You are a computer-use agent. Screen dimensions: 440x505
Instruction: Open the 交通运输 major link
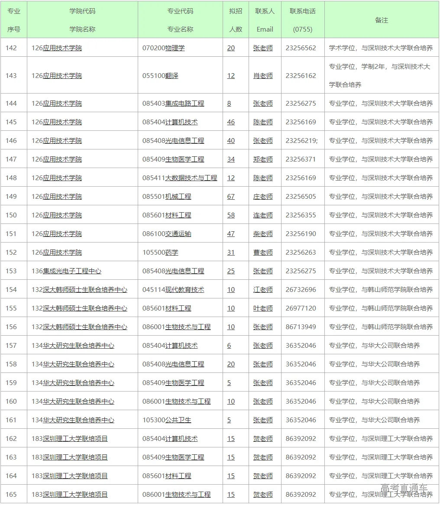(178, 234)
